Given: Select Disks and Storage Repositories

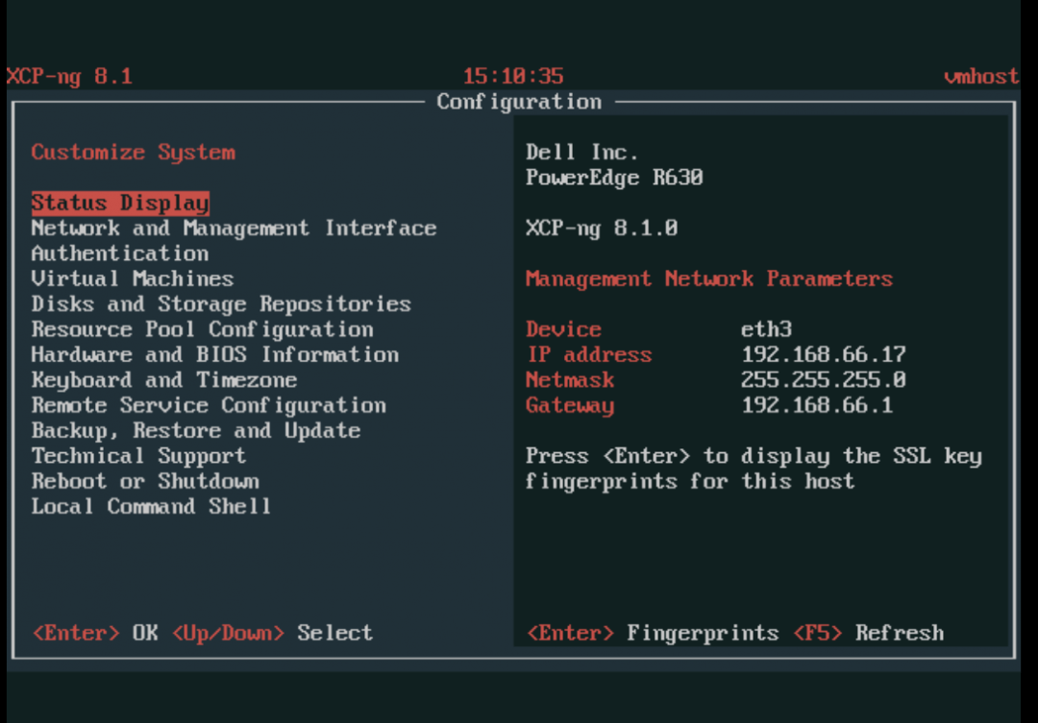Looking at the screenshot, I should click(x=221, y=304).
